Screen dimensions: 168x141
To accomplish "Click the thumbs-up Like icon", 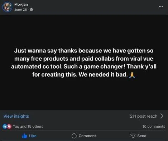I will [x=24, y=136].
